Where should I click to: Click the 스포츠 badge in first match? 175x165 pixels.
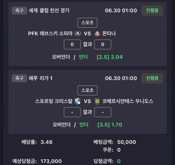[x=87, y=23]
